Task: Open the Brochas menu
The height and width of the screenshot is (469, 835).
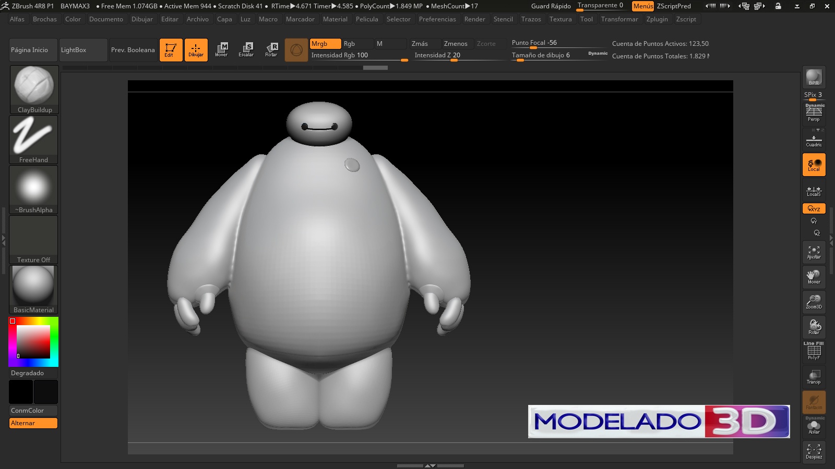Action: click(x=45, y=19)
